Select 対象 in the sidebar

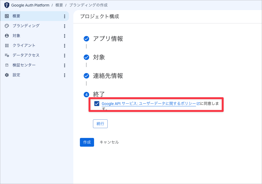(x=34, y=36)
